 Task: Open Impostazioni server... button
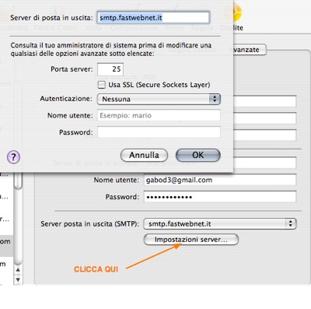[x=191, y=240]
